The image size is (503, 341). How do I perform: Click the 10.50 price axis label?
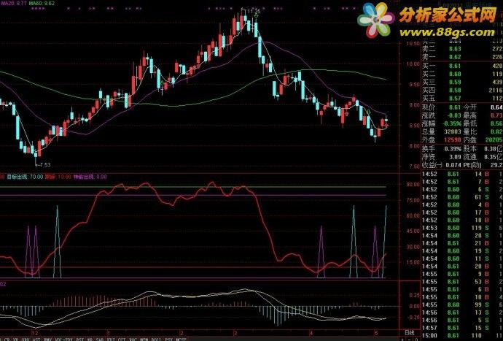coord(413,43)
